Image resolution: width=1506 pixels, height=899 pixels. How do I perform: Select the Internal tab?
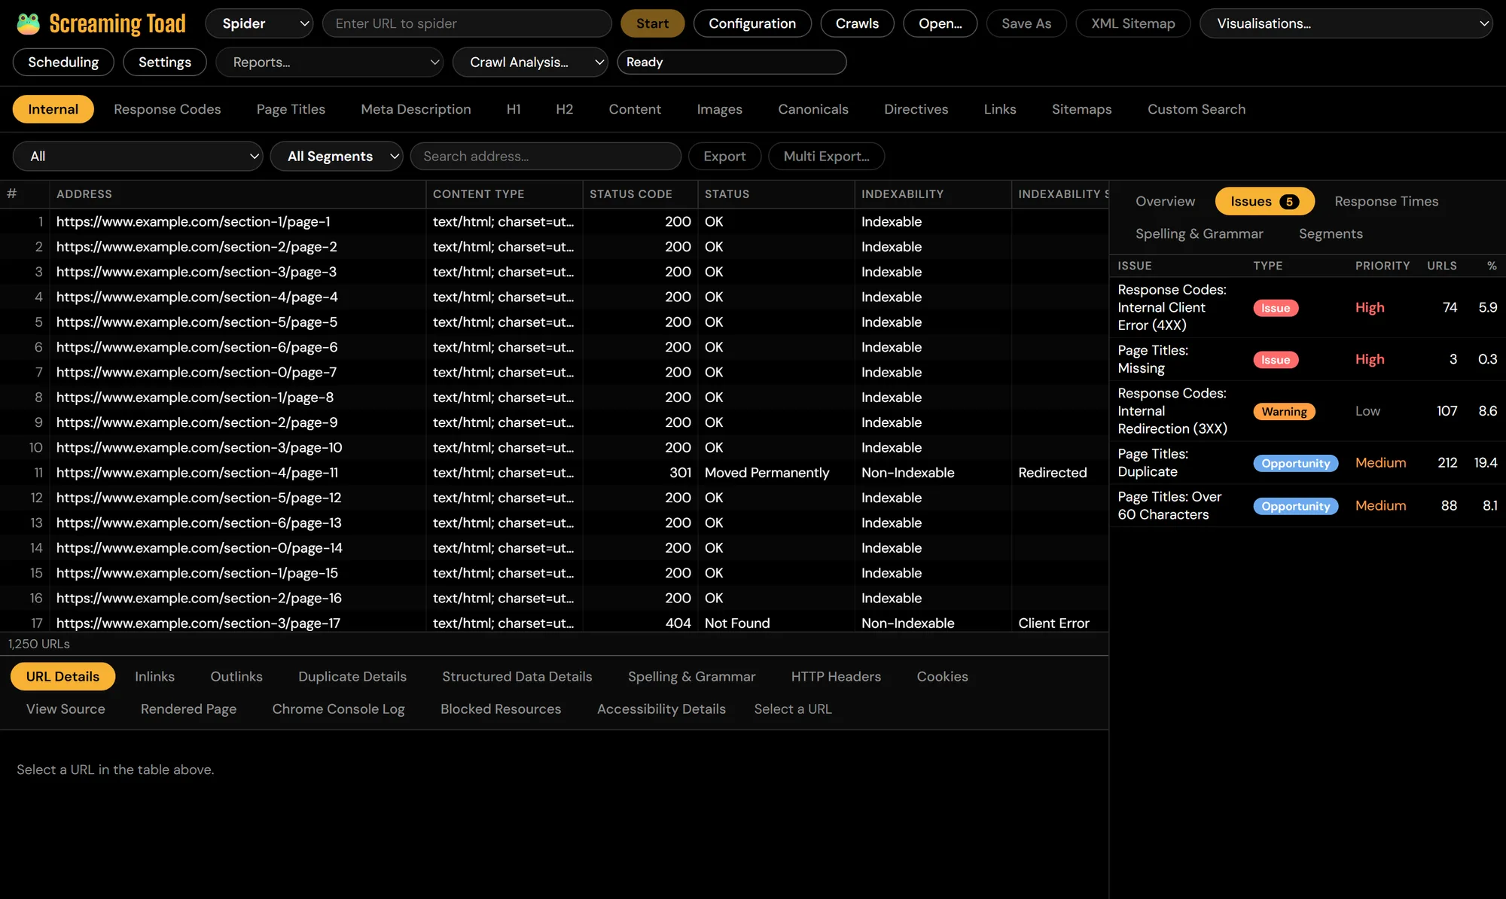tap(53, 109)
